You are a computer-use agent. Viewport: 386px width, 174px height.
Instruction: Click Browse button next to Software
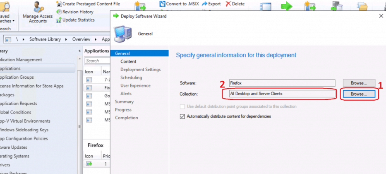click(x=359, y=83)
